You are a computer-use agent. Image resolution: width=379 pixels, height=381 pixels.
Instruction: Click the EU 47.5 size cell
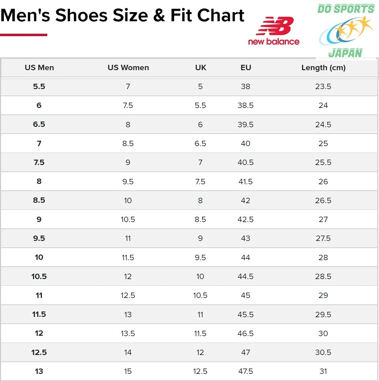246,371
